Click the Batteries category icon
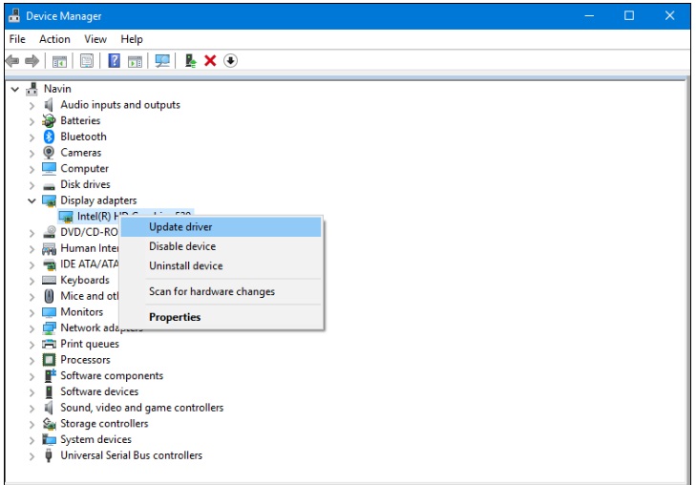The width and height of the screenshot is (696, 485). point(49,120)
